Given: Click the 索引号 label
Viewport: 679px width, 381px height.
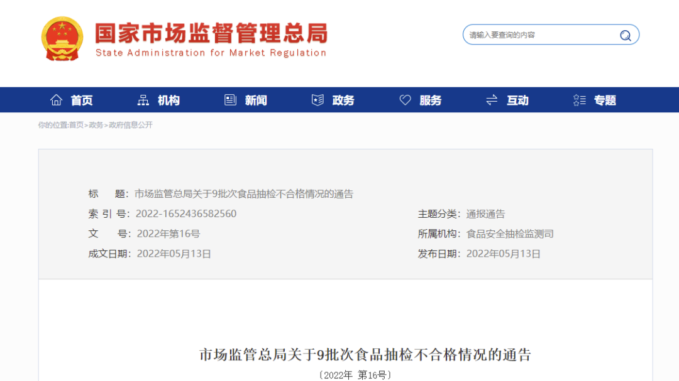Looking at the screenshot, I should (x=109, y=214).
